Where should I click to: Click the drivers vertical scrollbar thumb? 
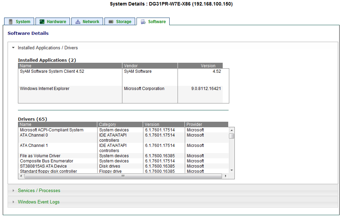232,136
